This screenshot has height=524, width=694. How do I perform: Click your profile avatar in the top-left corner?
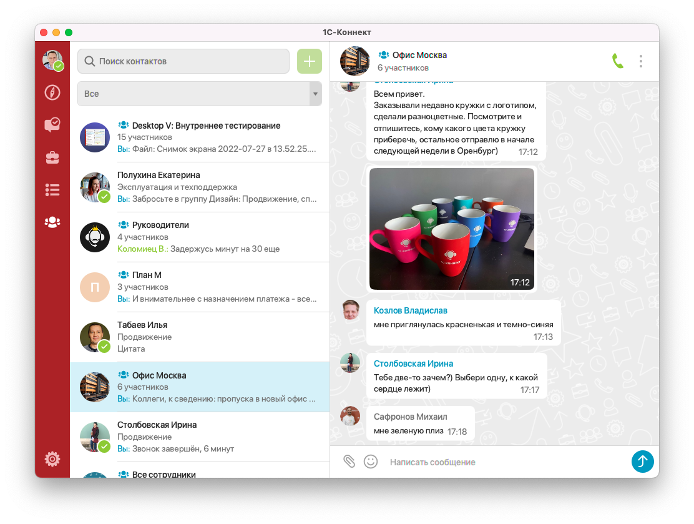[52, 60]
